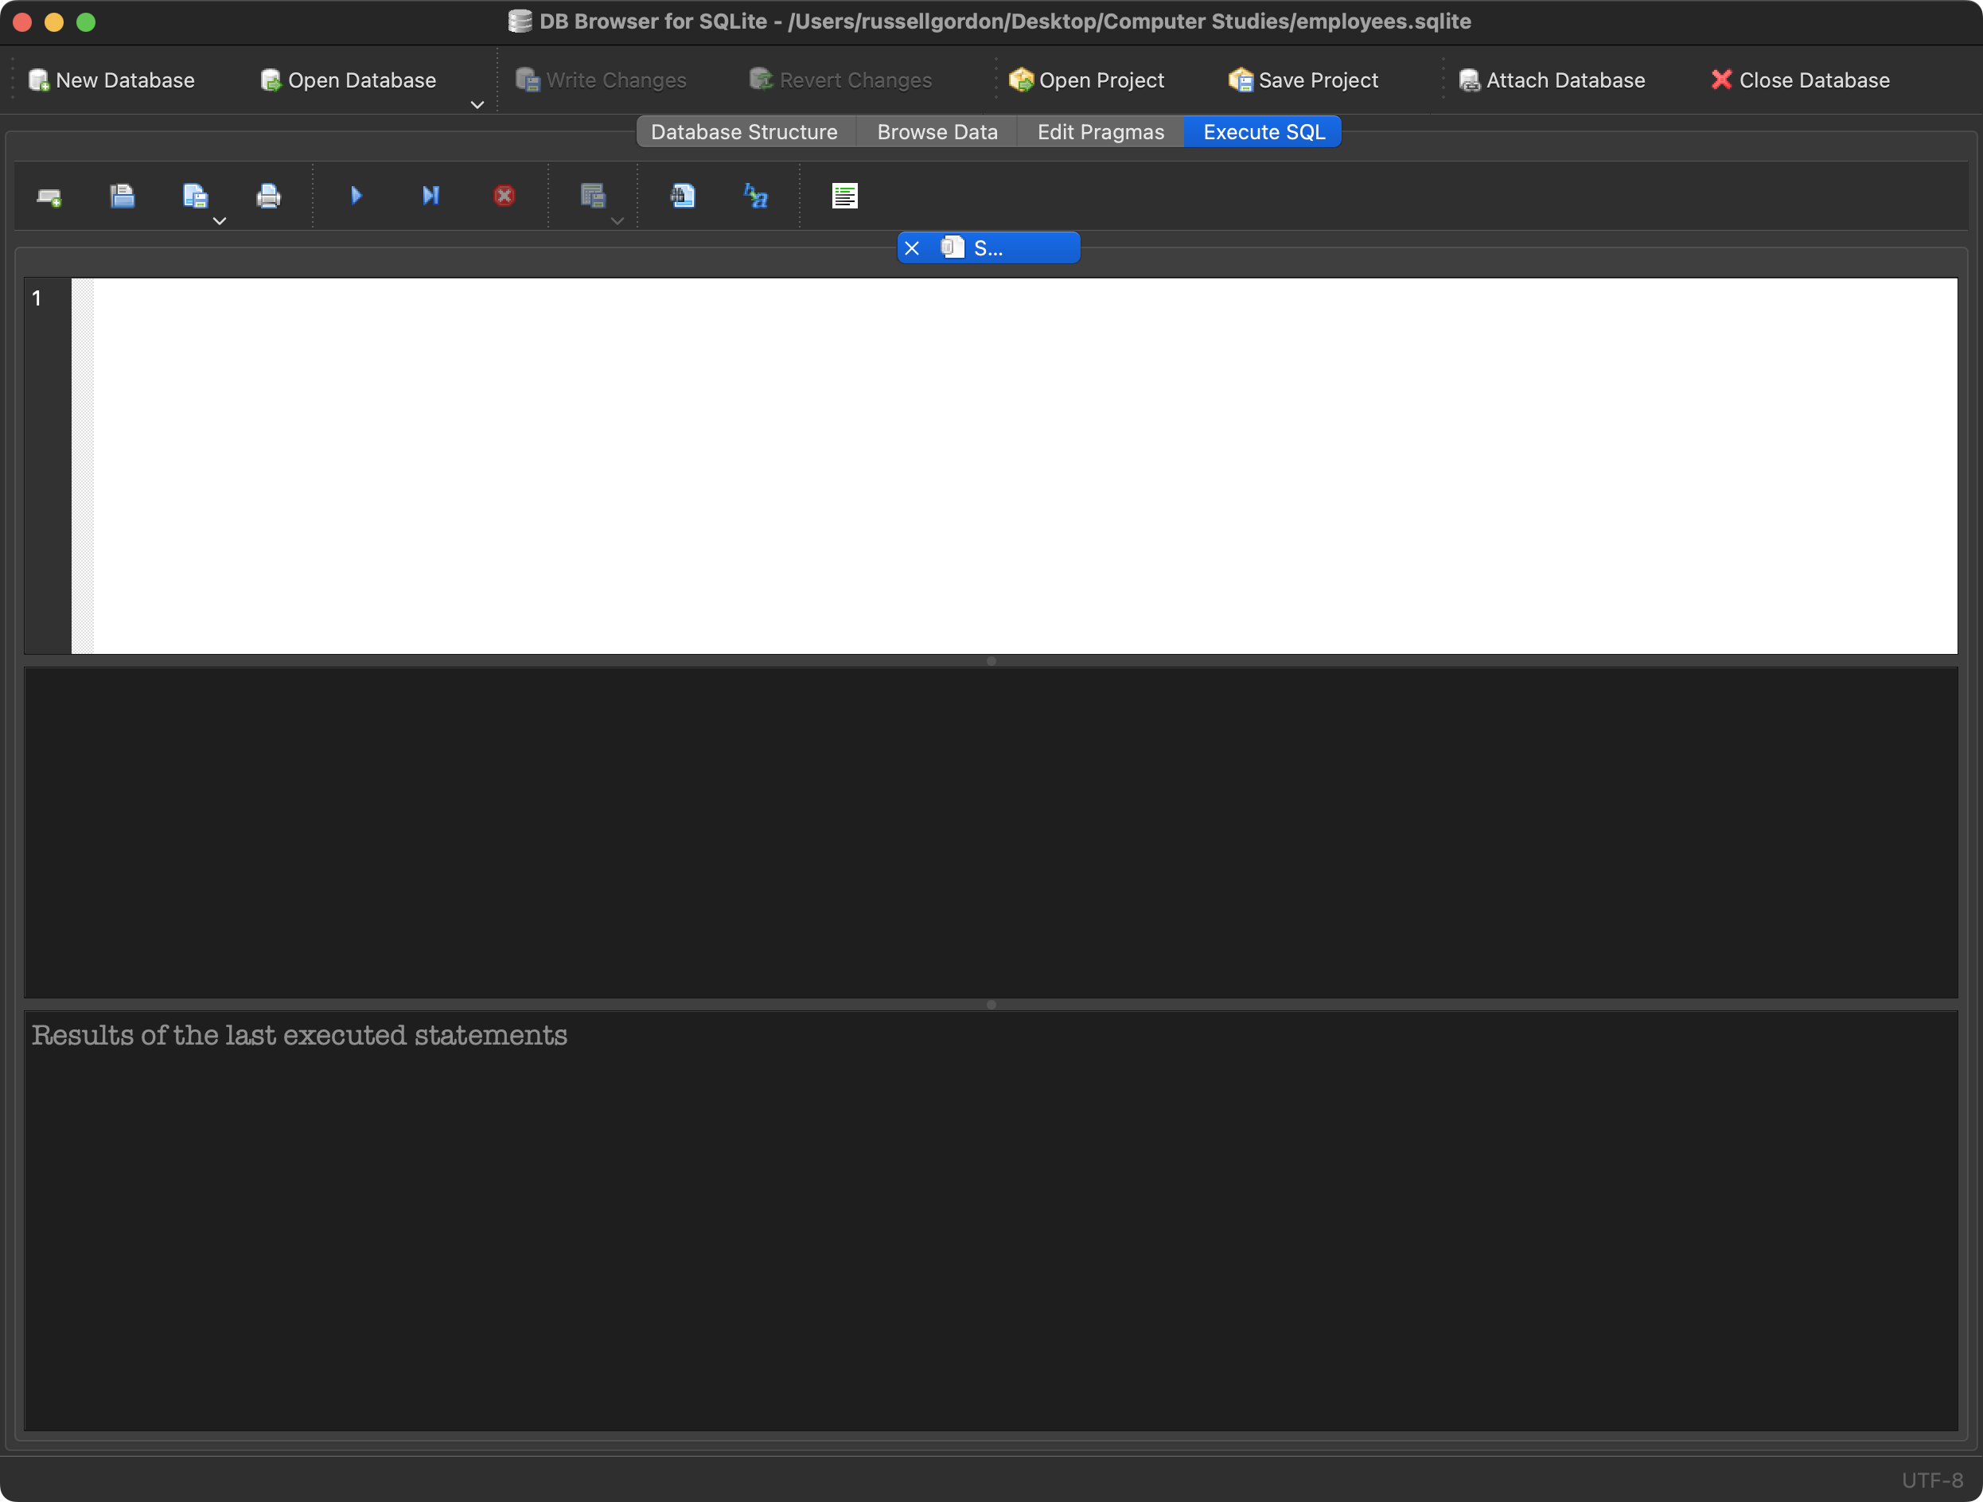The width and height of the screenshot is (1983, 1502).
Task: Close the open SQL editor tab
Action: [x=913, y=247]
